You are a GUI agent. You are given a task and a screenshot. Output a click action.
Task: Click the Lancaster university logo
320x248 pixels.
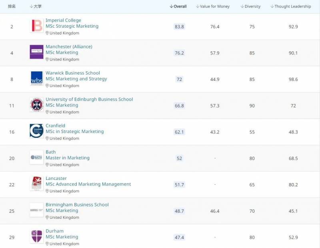[x=36, y=183]
